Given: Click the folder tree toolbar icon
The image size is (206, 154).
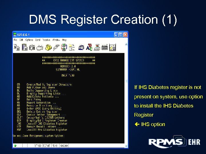Looking at the screenshot, I should click(72, 47).
